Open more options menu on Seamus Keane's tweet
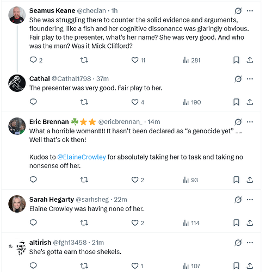The image size is (266, 272). 250,11
